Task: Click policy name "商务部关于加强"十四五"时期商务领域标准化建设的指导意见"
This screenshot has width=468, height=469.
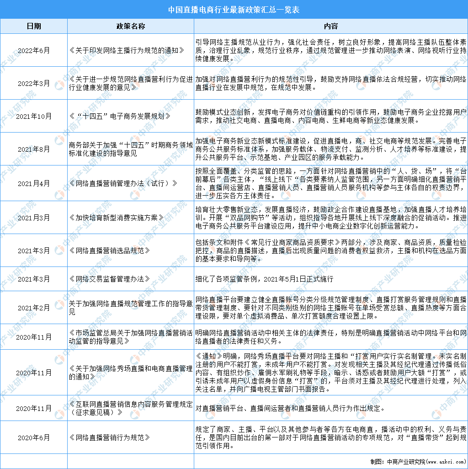Action: click(x=131, y=149)
